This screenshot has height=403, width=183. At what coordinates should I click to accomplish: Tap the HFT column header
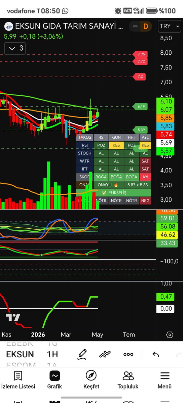click(132, 137)
